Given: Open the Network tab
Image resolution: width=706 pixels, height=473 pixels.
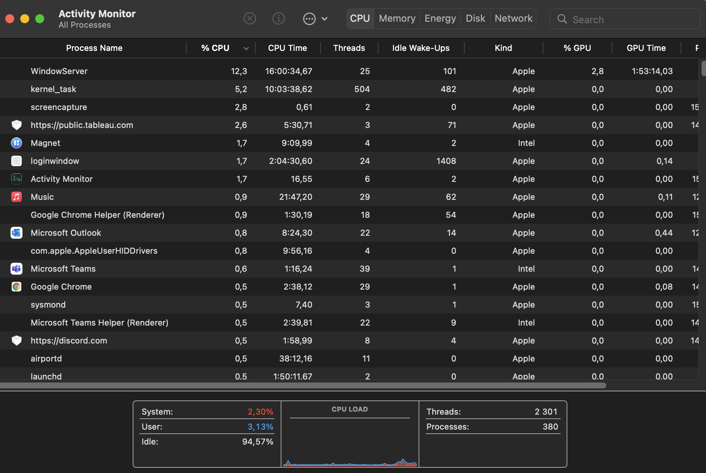Looking at the screenshot, I should point(513,18).
